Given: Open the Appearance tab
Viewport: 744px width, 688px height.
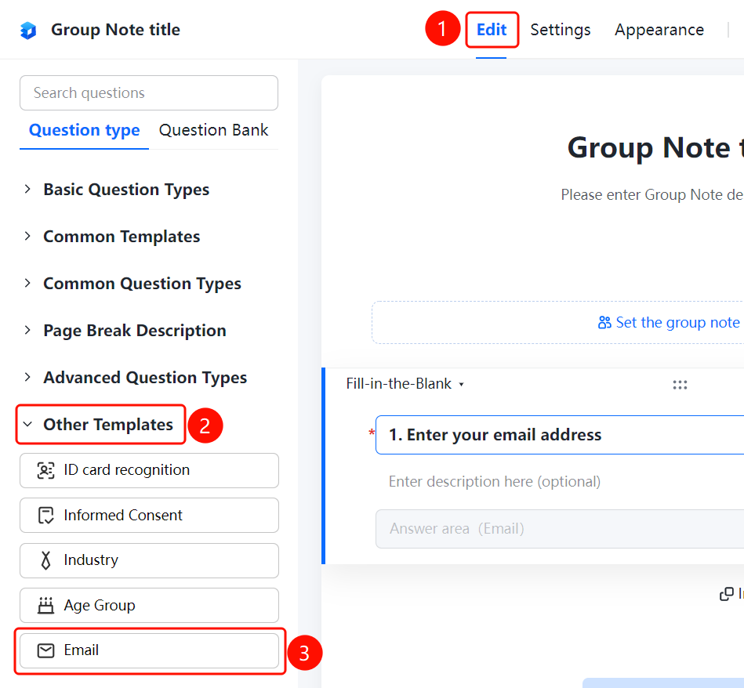Looking at the screenshot, I should [659, 30].
